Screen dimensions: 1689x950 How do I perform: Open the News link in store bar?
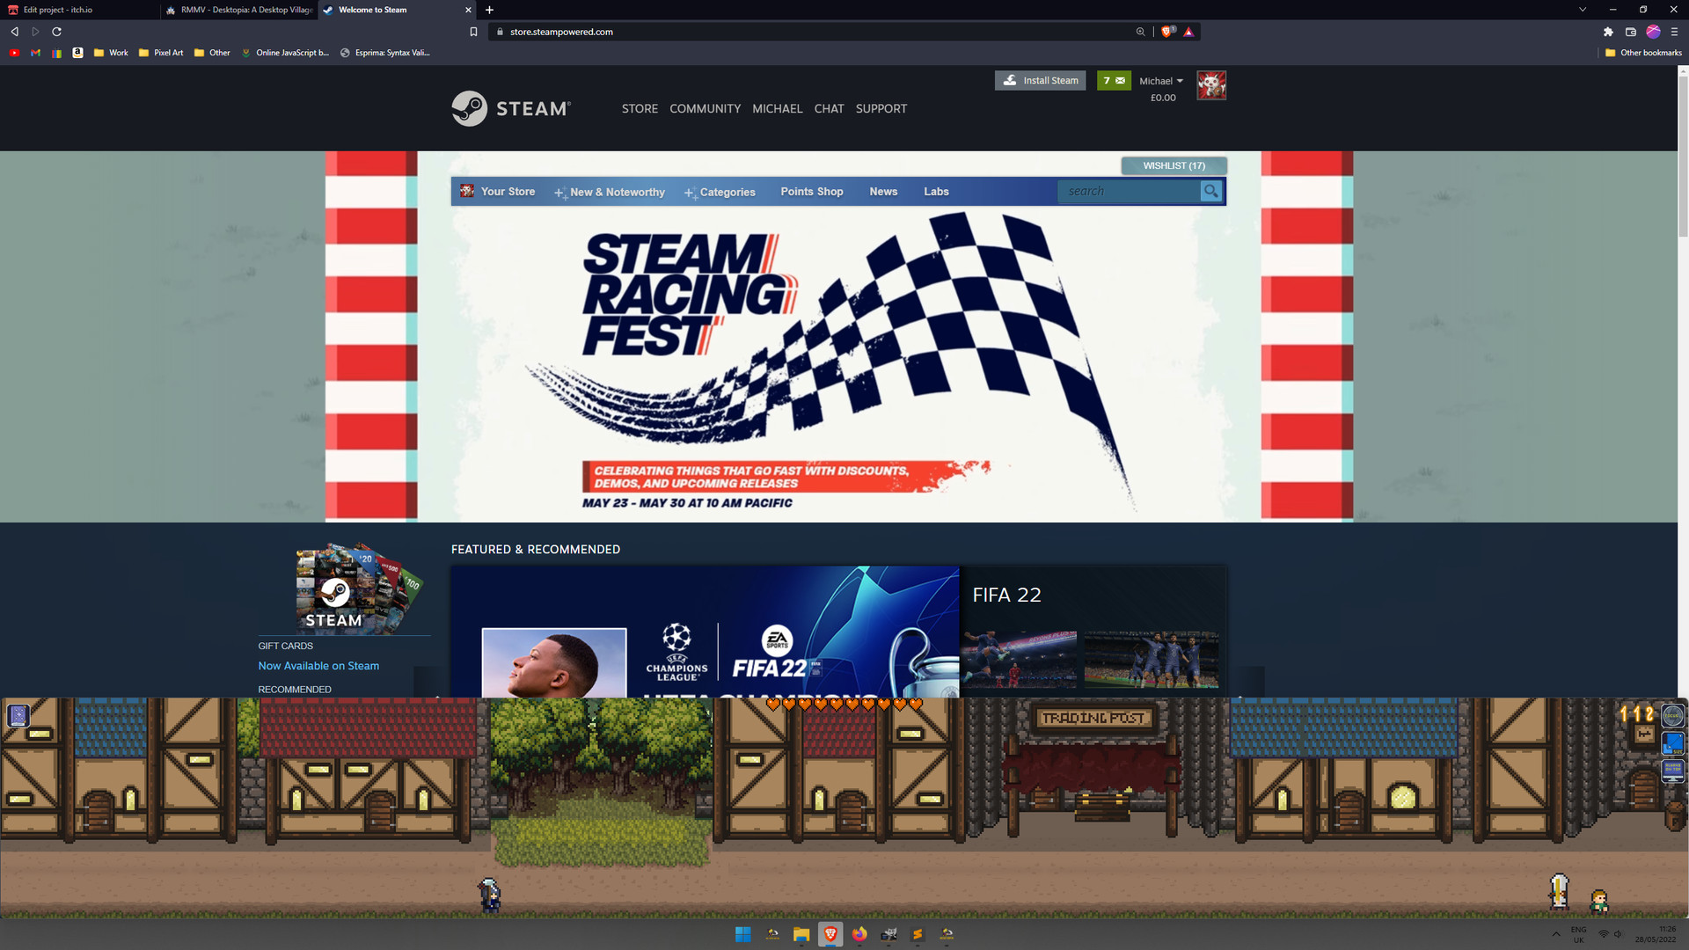883,191
